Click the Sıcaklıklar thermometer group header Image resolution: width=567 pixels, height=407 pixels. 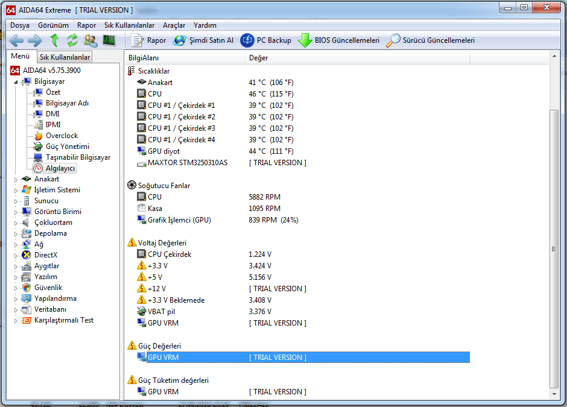[x=148, y=71]
